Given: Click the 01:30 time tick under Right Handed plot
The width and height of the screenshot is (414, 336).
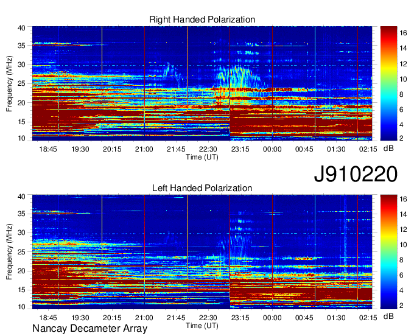Looking at the screenshot, I should click(x=336, y=149).
